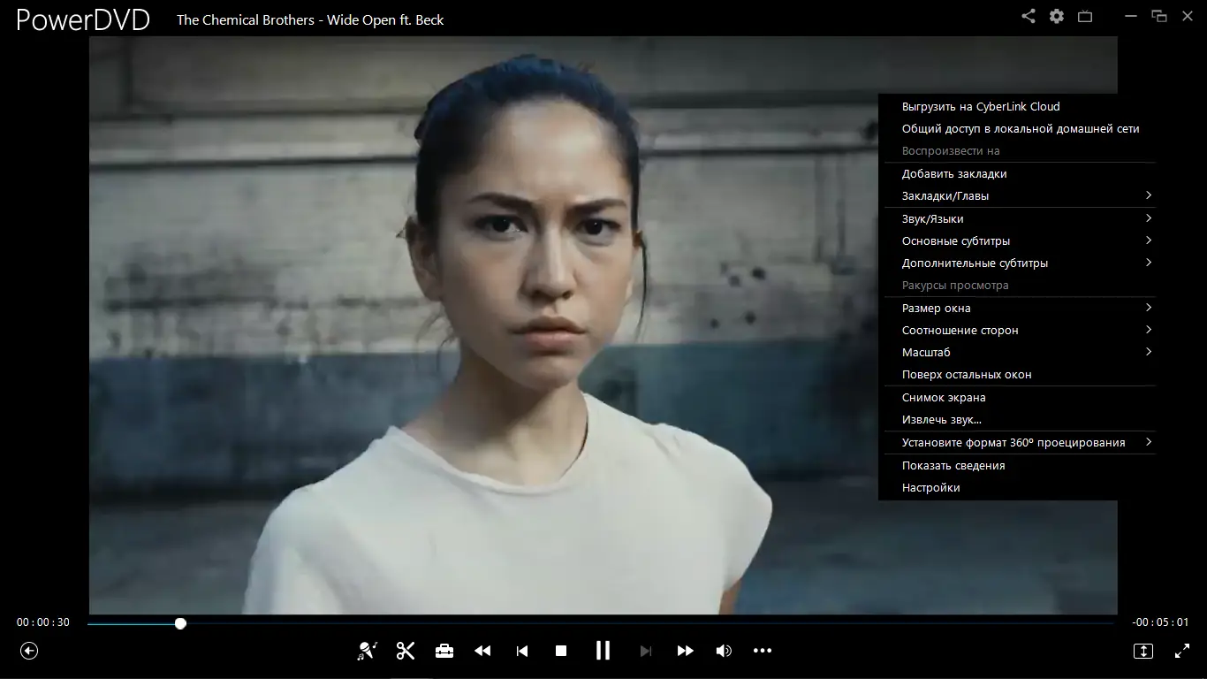
Task: Expand the 'Закладки/Главы' submenu
Action: tap(1017, 195)
